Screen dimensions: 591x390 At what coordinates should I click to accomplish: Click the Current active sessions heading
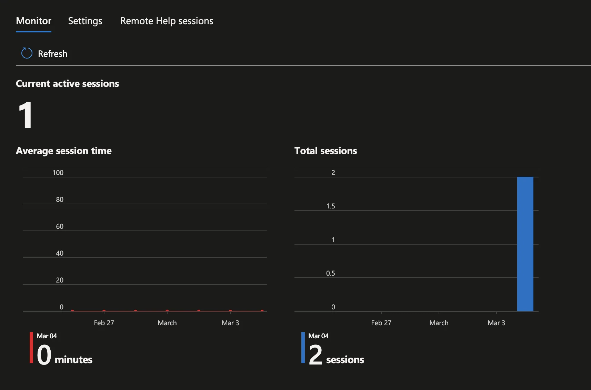pos(68,83)
